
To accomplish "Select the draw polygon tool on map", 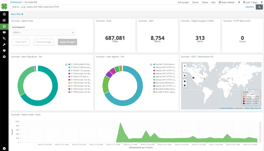I will click(185, 81).
